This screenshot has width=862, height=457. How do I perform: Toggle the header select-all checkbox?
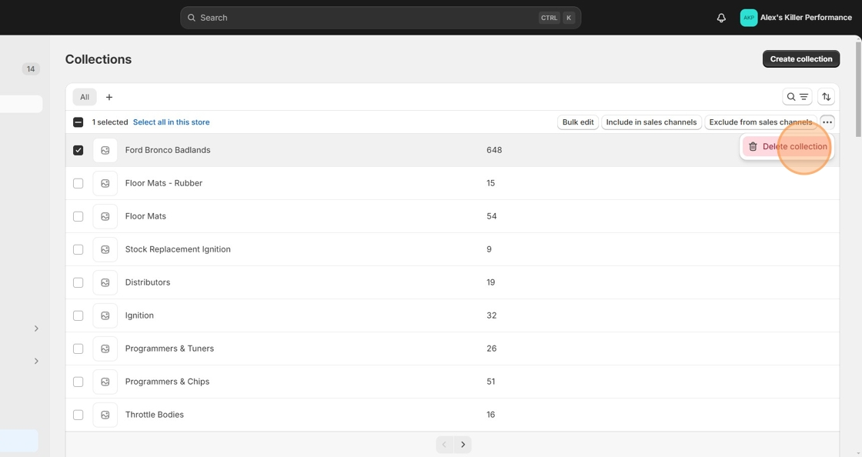pyautogui.click(x=78, y=122)
